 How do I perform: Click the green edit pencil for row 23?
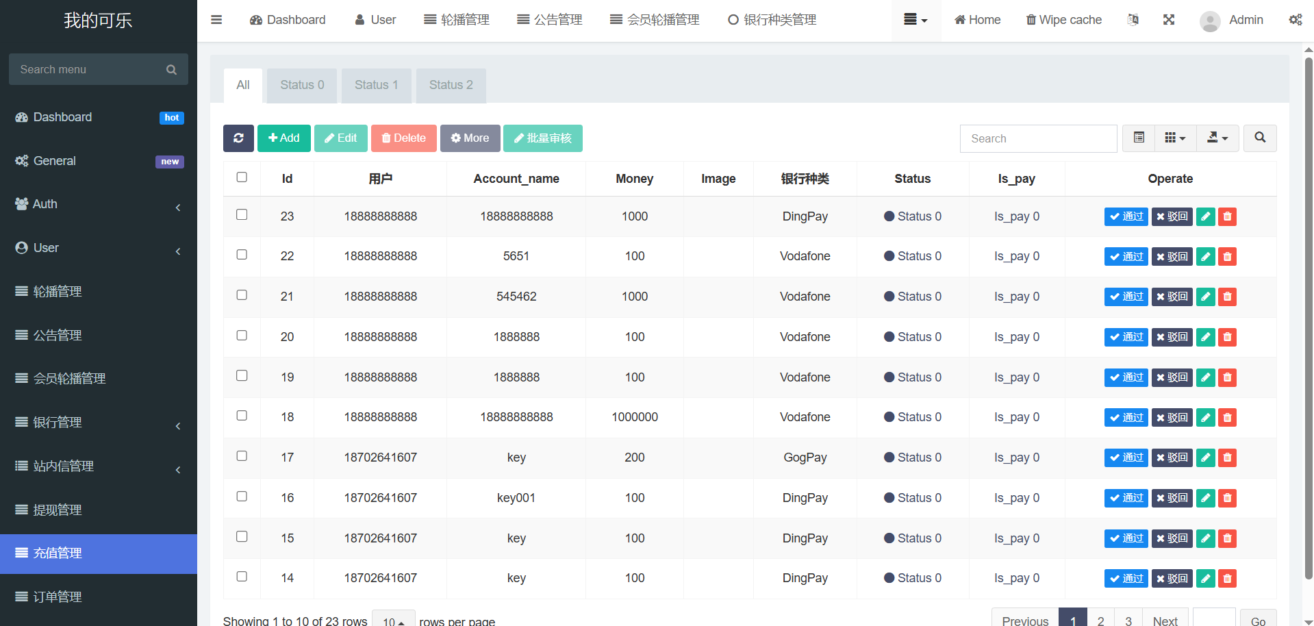[x=1205, y=216]
